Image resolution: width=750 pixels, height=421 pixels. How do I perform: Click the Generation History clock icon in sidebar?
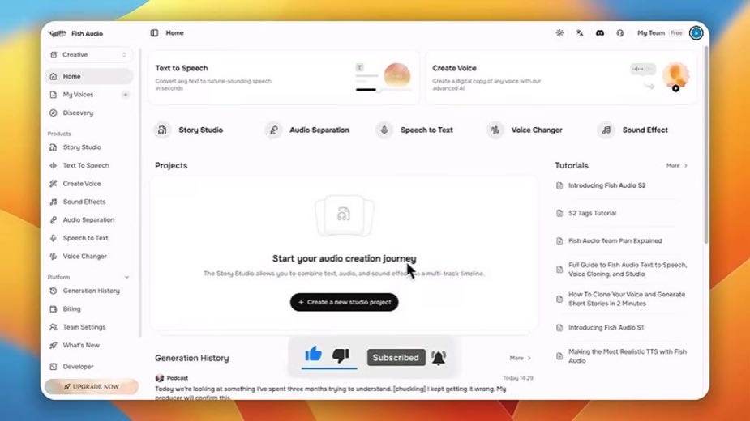[53, 291]
